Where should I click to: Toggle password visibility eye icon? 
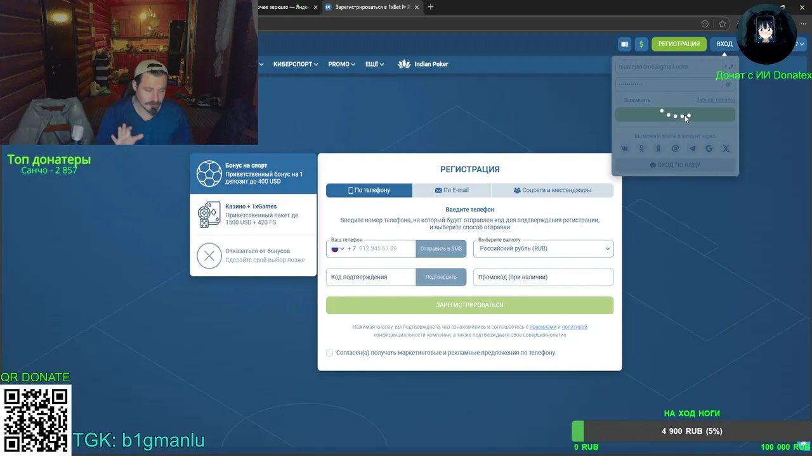[x=728, y=84]
